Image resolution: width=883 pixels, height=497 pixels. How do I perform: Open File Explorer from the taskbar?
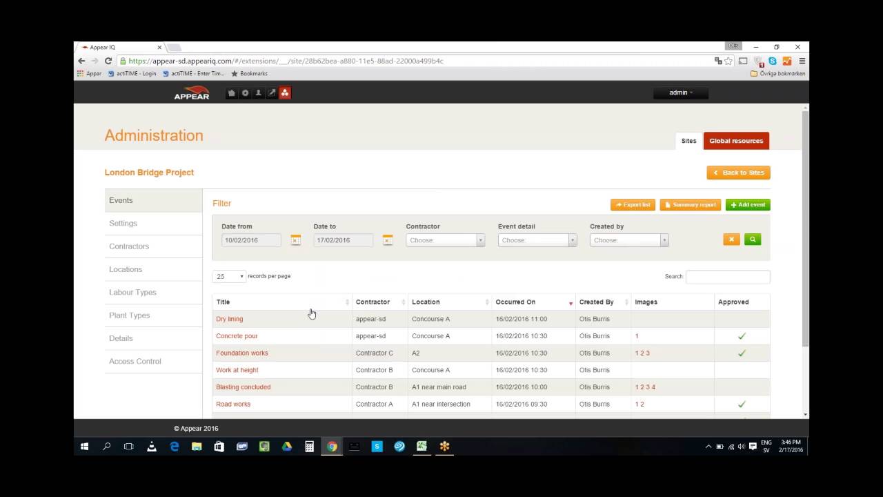point(197,447)
